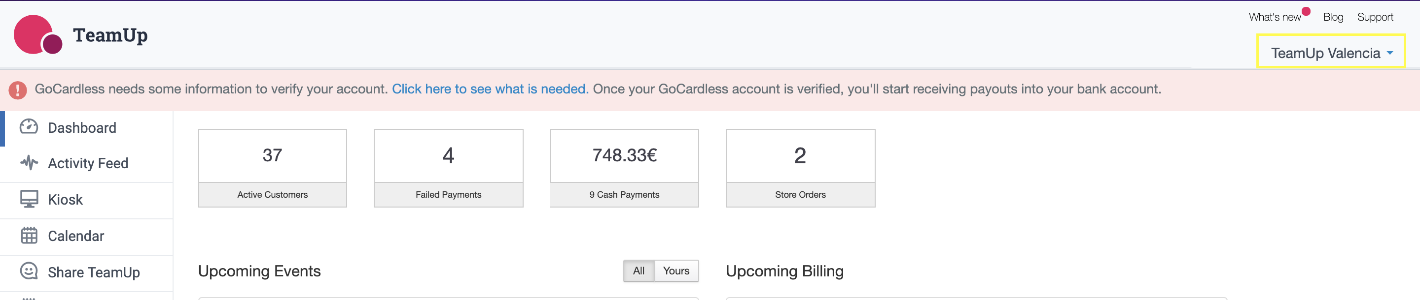
Task: Click the Activity Feed pulse icon
Action: (29, 163)
